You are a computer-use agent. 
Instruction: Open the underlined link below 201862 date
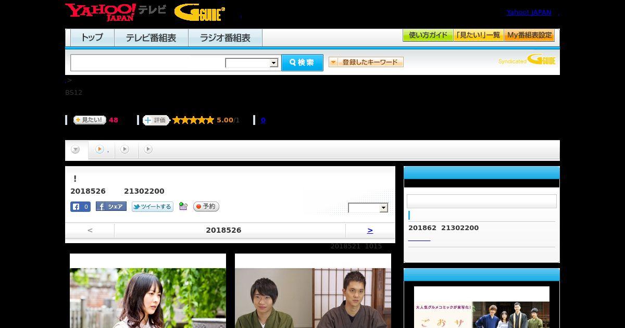[x=419, y=238]
